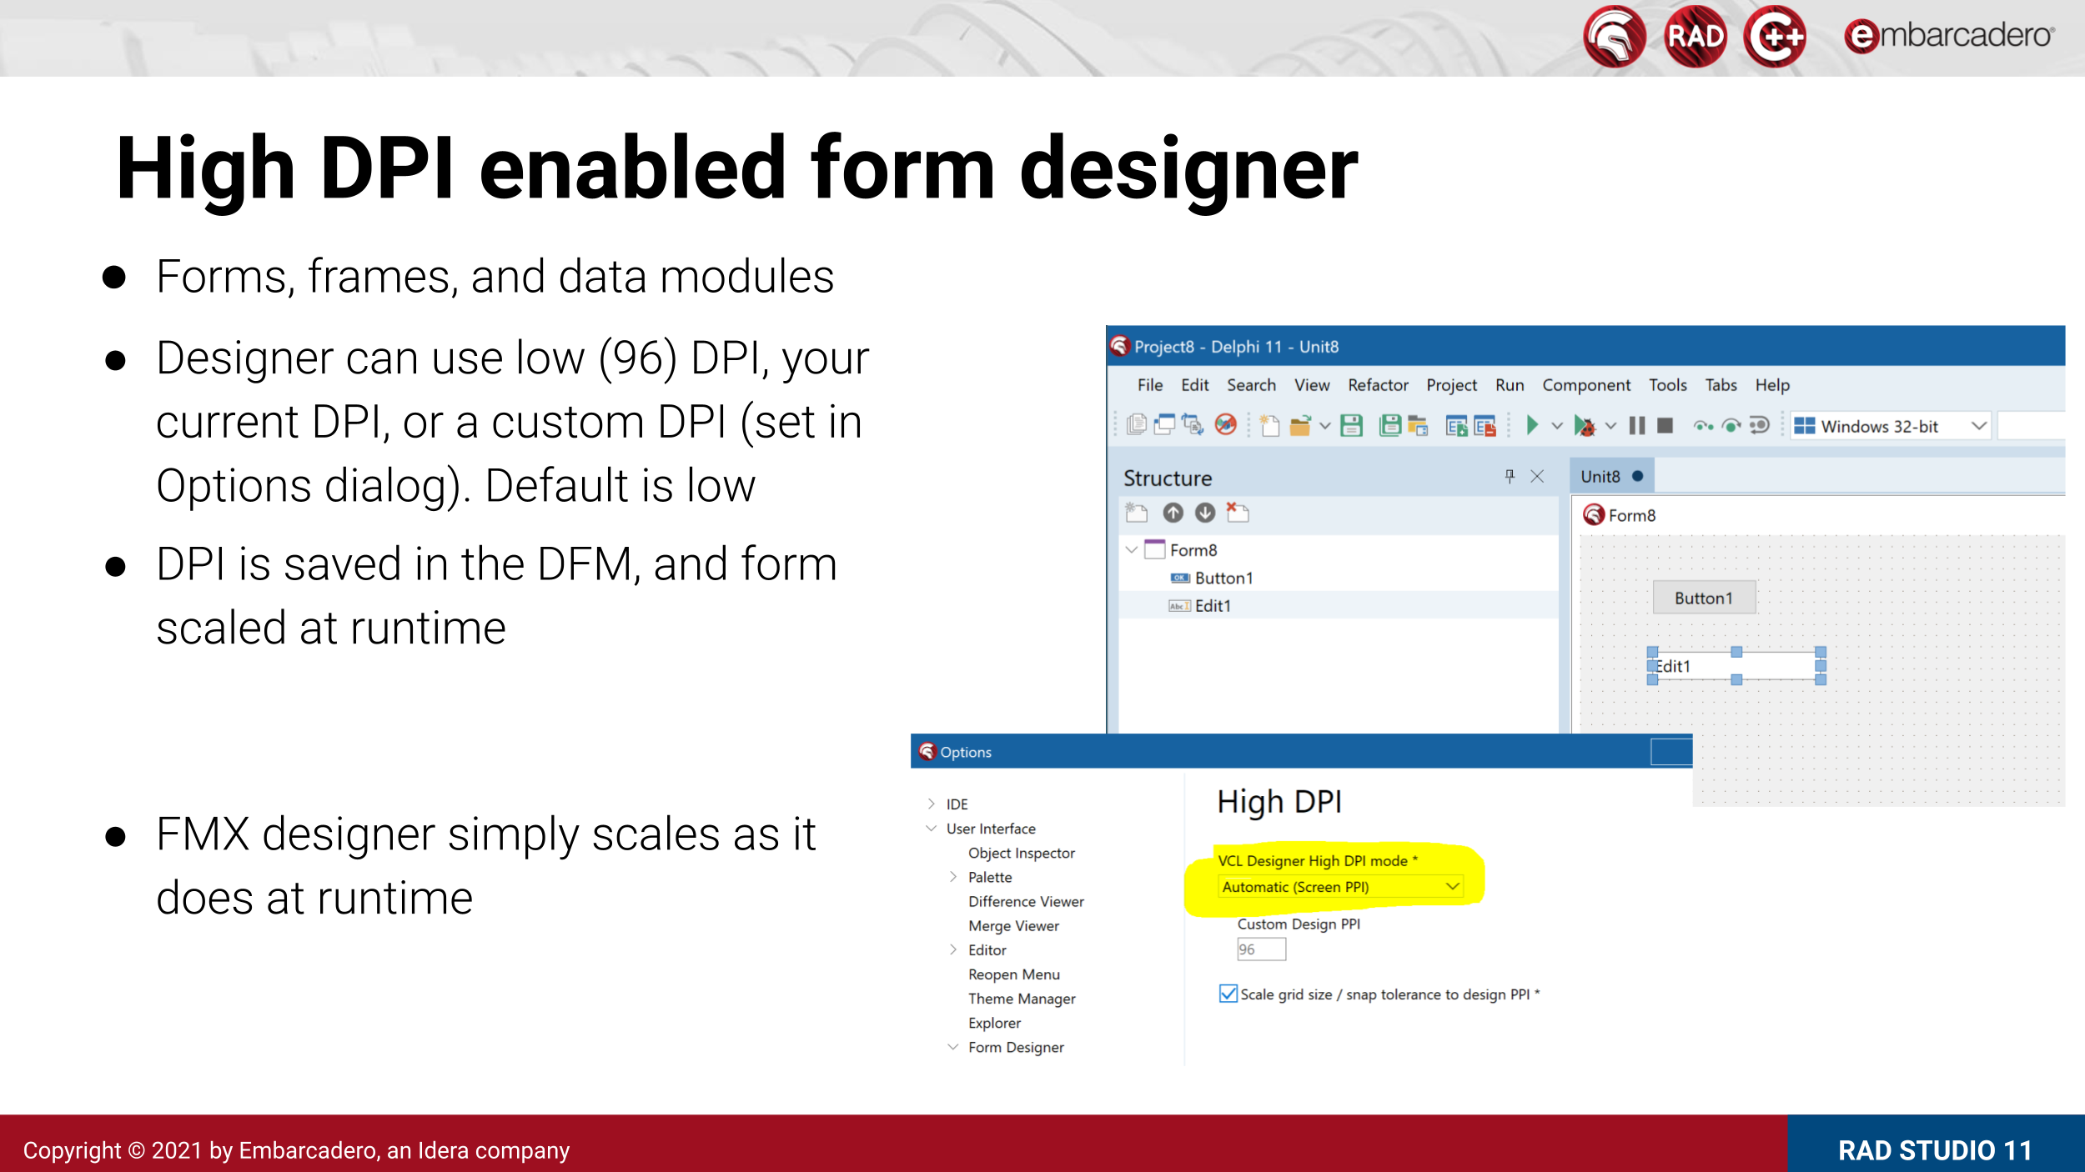
Task: Open the Refactor menu
Action: tap(1378, 385)
